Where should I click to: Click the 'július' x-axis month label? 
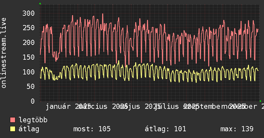pos(167,107)
